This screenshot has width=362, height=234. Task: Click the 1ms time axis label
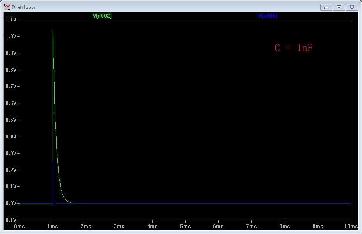point(53,226)
